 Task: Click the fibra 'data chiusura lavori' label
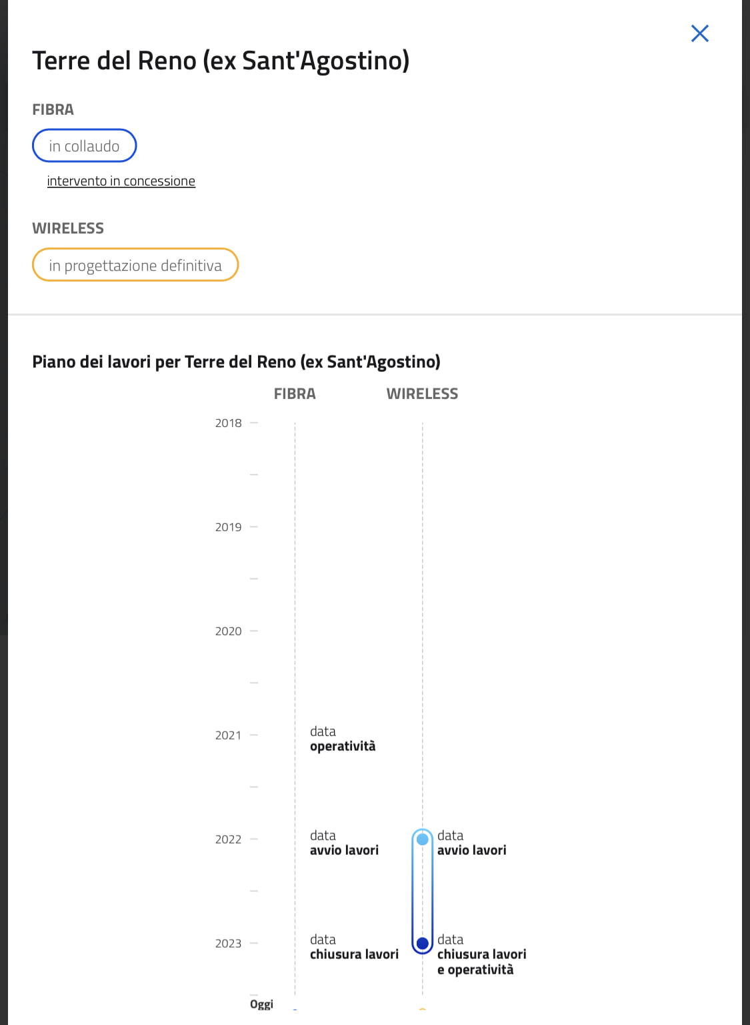(x=354, y=947)
